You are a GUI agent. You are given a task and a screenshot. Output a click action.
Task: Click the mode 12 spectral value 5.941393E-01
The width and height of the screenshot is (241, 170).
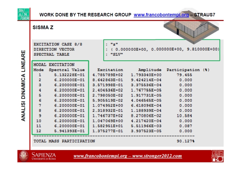(x=69, y=132)
